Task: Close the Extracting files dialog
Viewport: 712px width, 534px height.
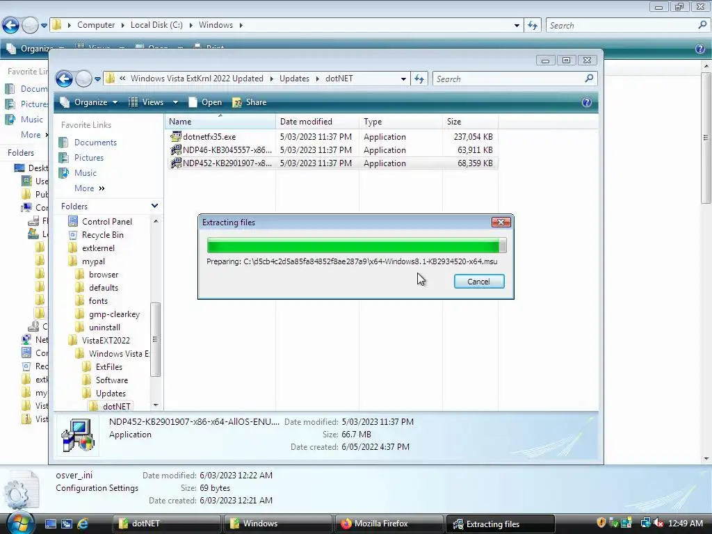Action: [501, 222]
